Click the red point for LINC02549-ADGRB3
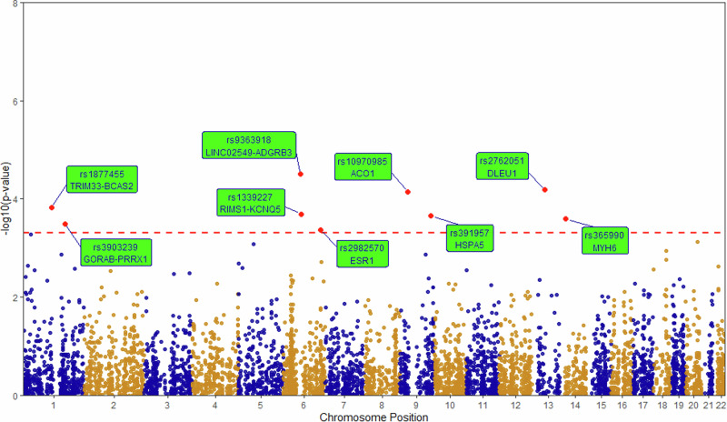The height and width of the screenshot is (422, 727). [301, 174]
